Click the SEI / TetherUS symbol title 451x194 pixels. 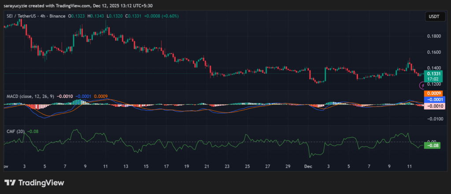20,16
